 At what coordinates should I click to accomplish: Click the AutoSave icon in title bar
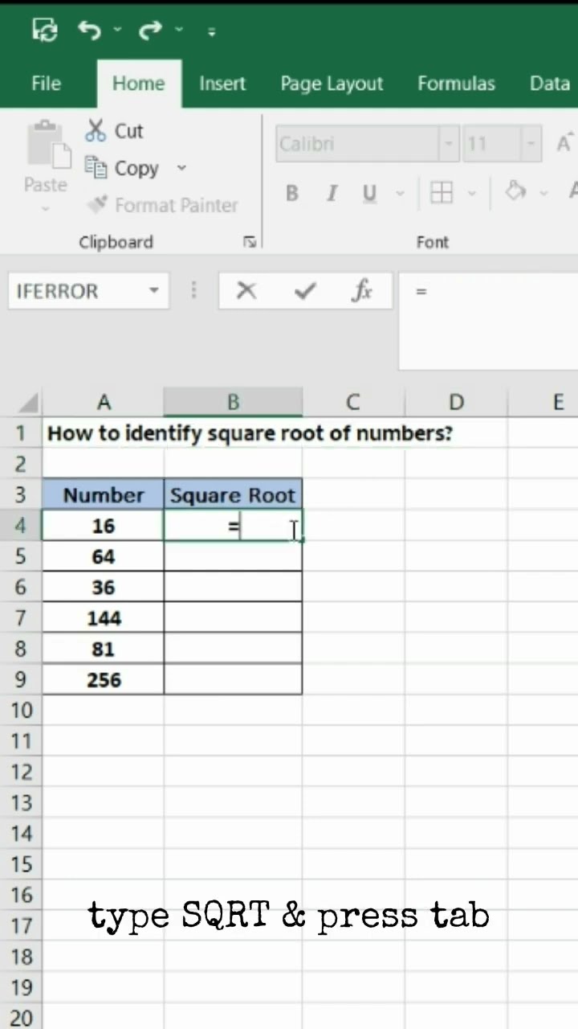point(45,31)
